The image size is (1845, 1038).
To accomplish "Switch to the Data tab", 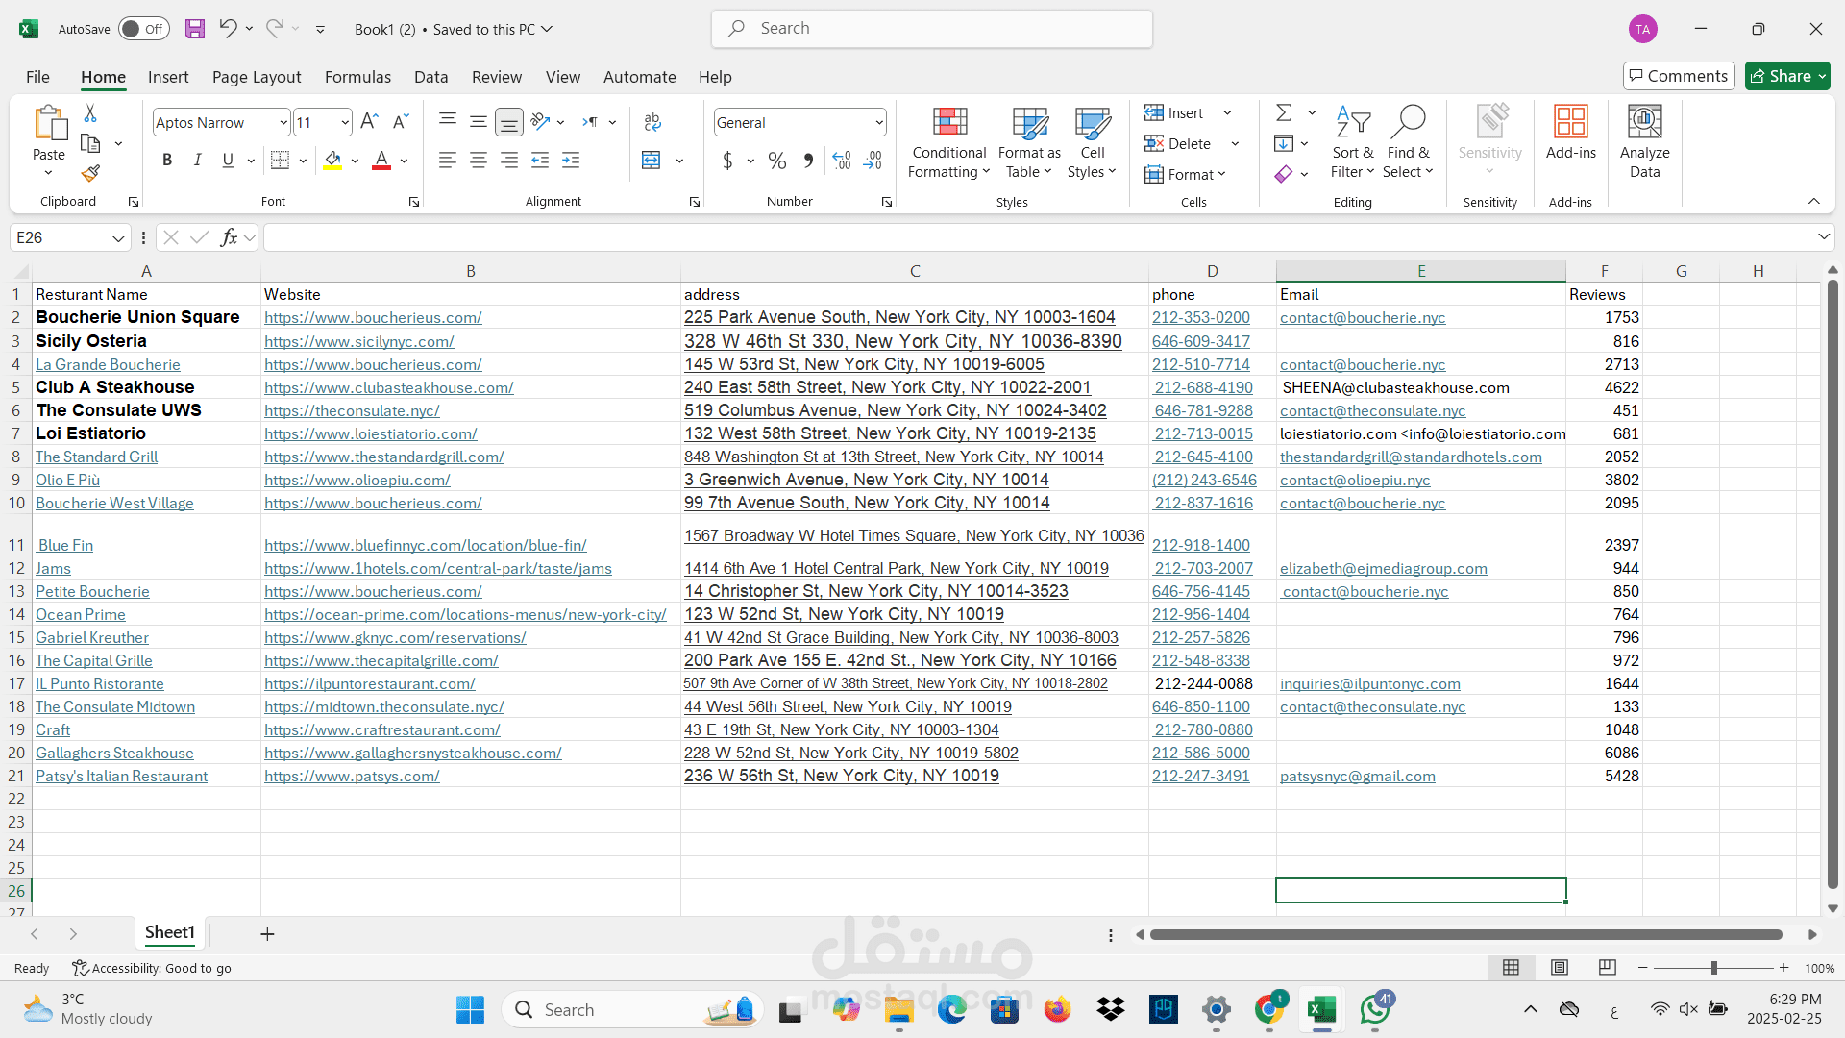I will pyautogui.click(x=430, y=77).
